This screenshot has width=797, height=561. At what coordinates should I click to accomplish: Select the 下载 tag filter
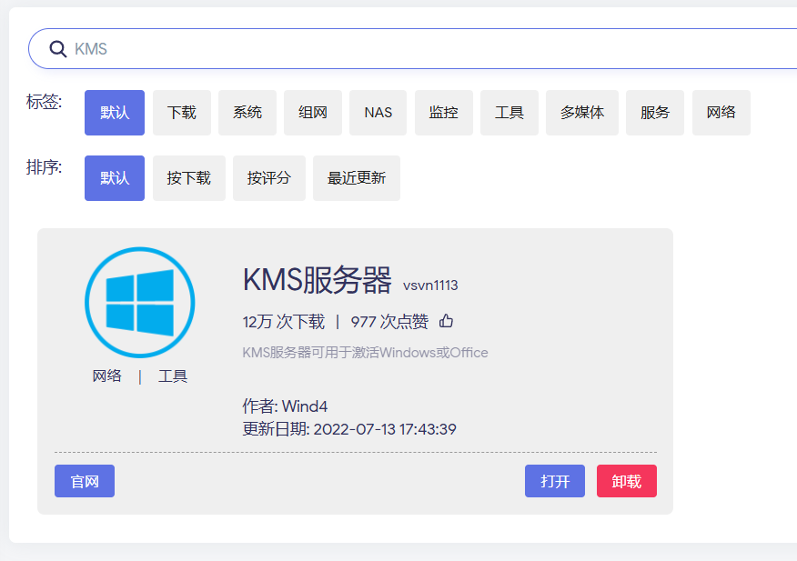tap(181, 113)
